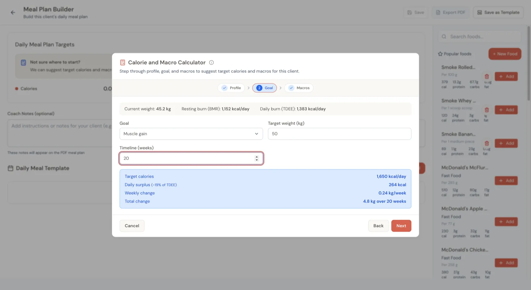Click the Popular foods star icon
Viewport: 531px width, 290px height.
pos(440,54)
